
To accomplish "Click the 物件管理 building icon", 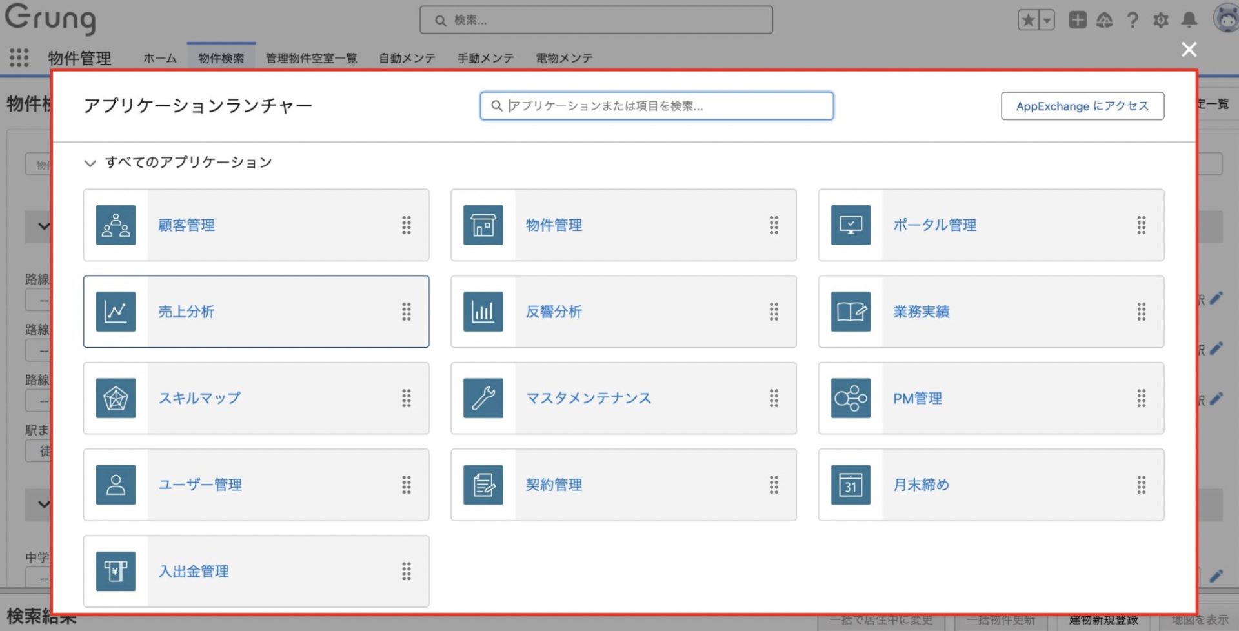I will pos(483,225).
